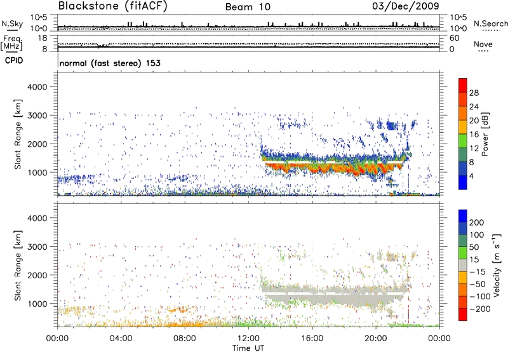Click the '12:00' time tick label
Image resolution: width=508 pixels, height=352 pixels.
(248, 339)
